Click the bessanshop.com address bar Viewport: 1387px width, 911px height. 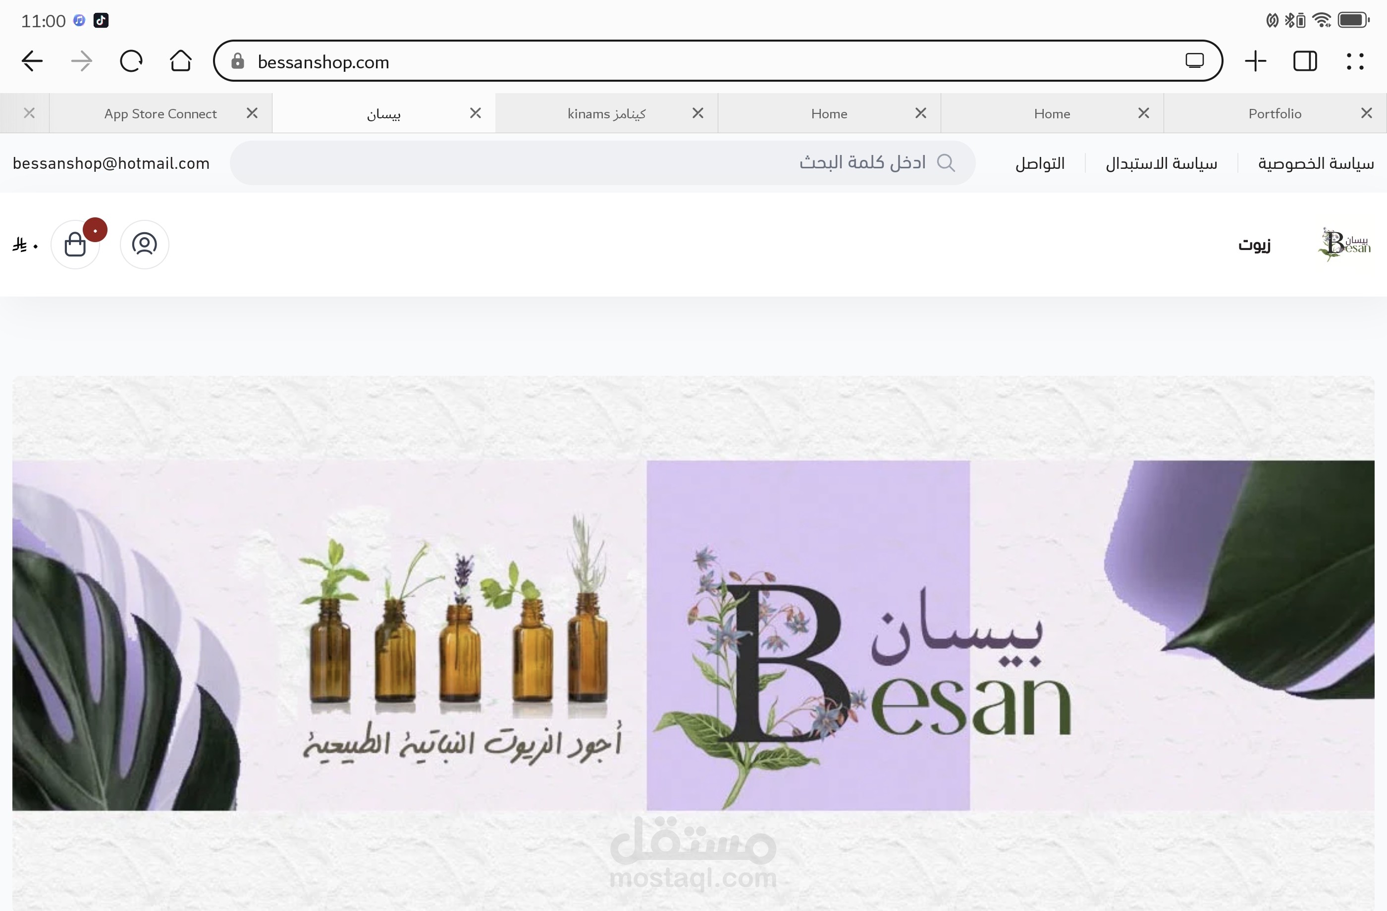coord(718,61)
